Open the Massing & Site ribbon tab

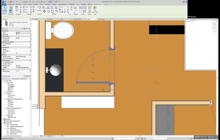pos(62,5)
